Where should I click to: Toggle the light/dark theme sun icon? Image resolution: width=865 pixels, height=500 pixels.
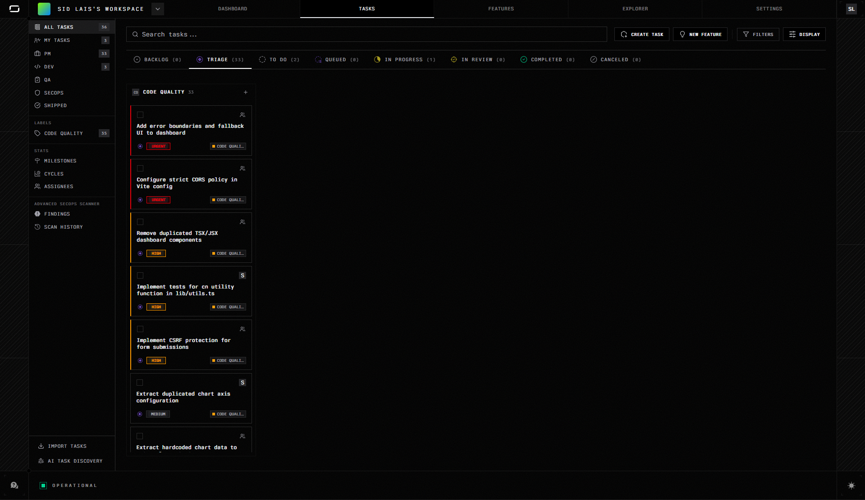851,486
